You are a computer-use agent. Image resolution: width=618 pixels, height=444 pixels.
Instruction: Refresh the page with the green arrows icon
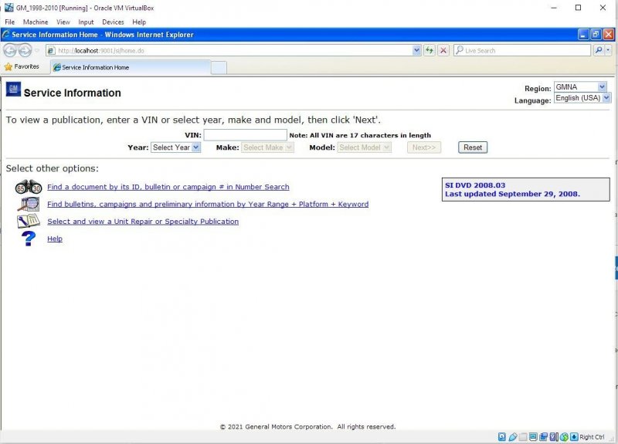tap(429, 50)
